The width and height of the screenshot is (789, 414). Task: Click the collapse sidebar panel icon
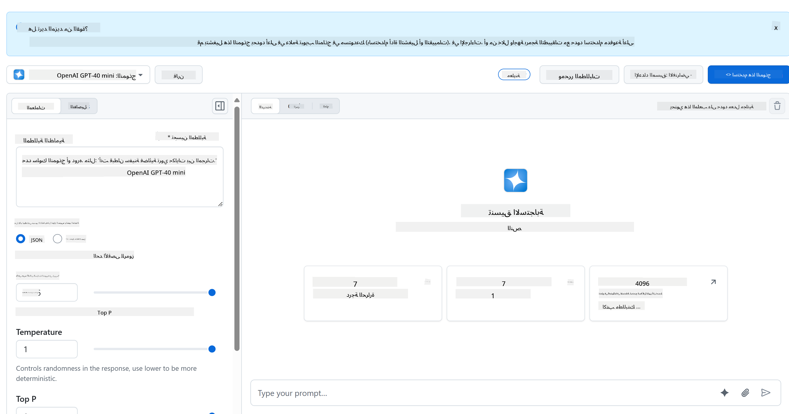220,106
